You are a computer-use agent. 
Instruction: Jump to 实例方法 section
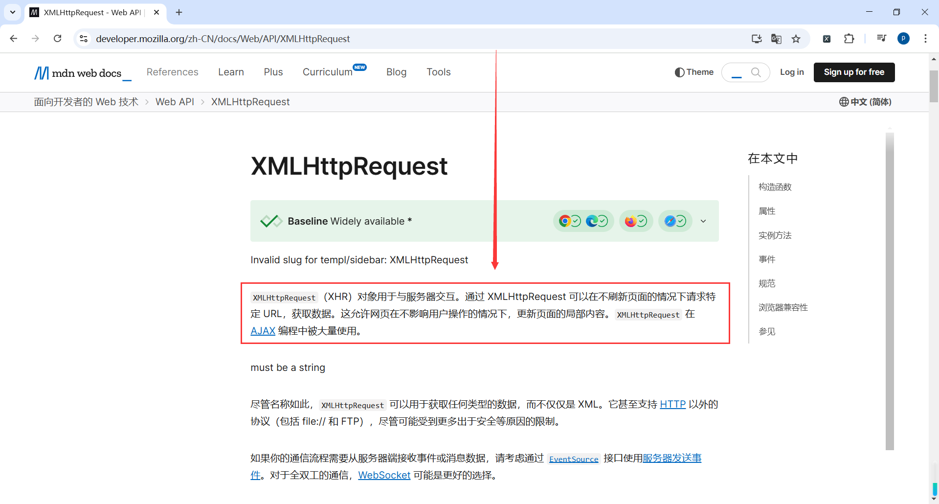click(x=775, y=235)
